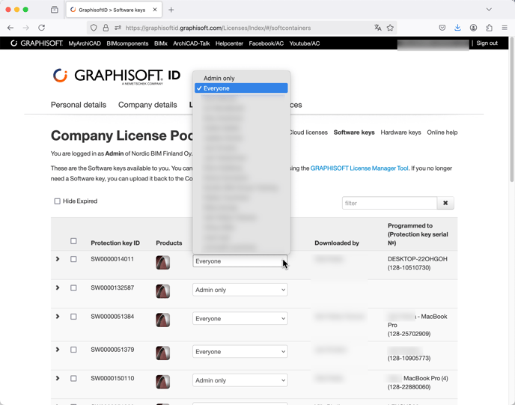Screen dimensions: 515x405
Task: Click the Firefox View icon
Action: click(55, 10)
